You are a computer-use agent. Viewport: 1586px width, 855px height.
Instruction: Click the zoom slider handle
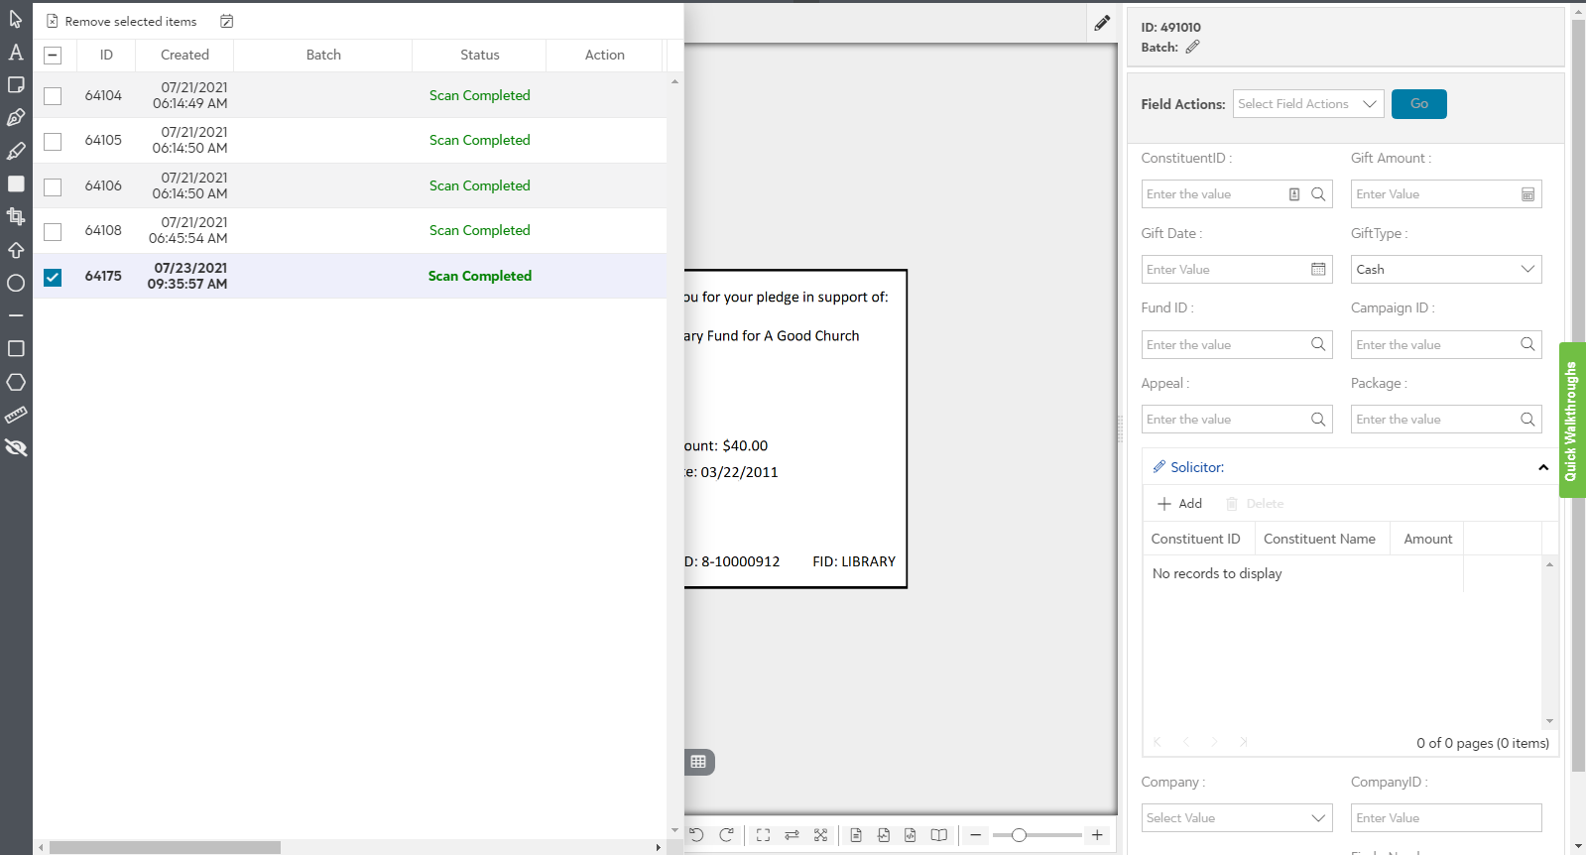coord(1019,835)
